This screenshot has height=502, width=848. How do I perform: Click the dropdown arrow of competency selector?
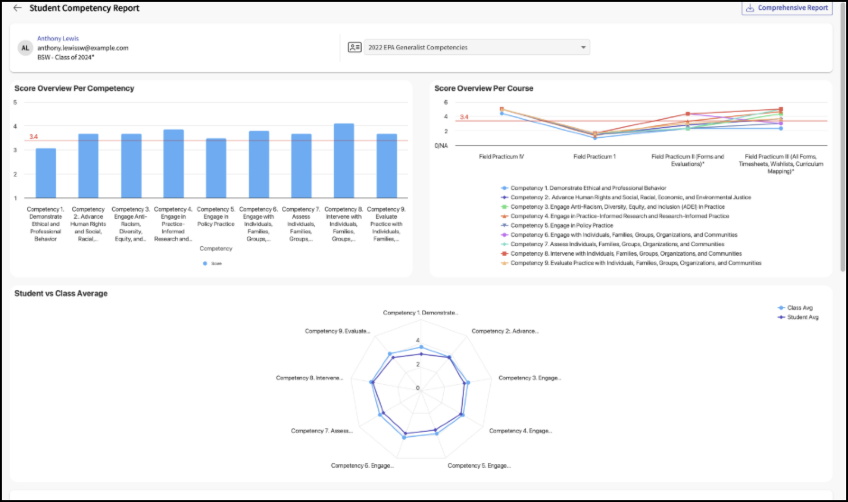pos(583,47)
